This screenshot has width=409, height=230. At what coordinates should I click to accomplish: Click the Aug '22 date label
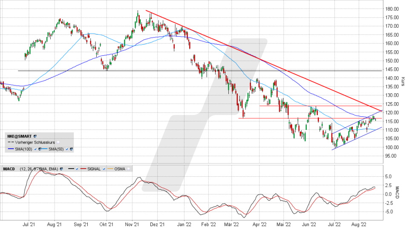pos(359,224)
